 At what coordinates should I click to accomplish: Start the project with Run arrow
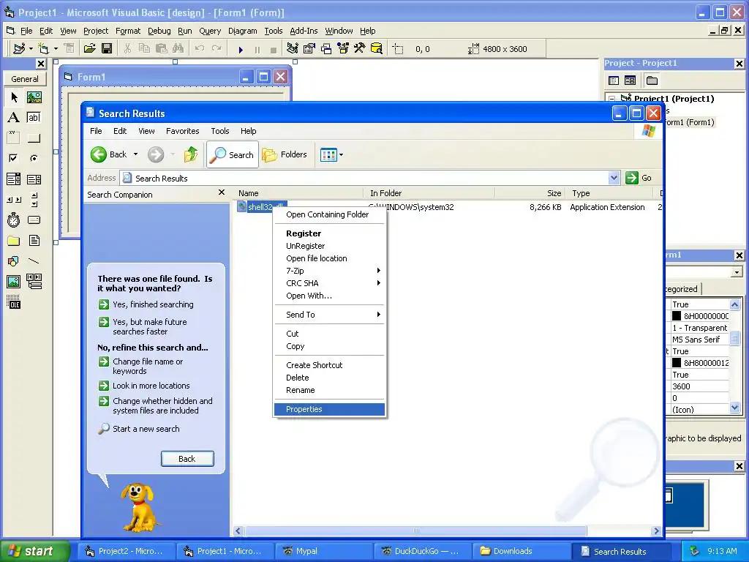point(241,49)
